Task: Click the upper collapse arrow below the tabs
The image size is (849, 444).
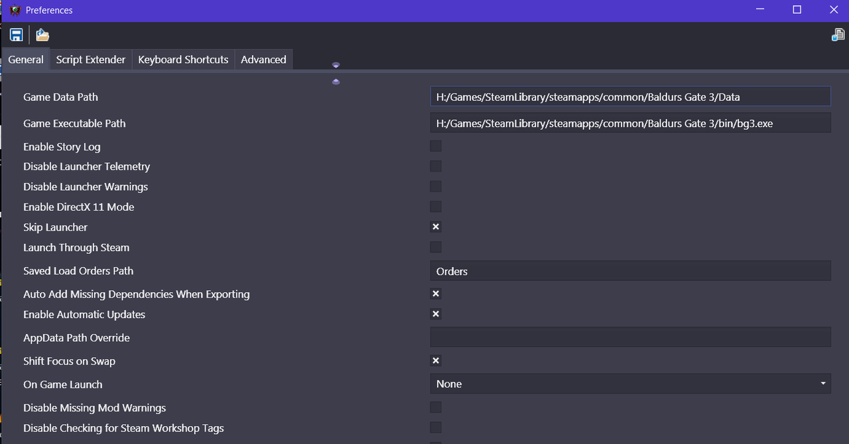Action: tap(336, 66)
